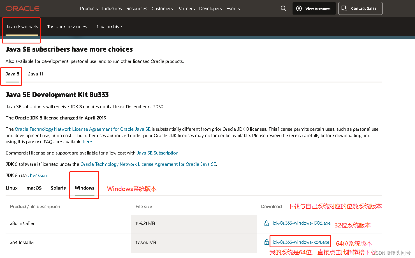Click the 'Product/file description' column header
This screenshot has width=415, height=258.
tap(35, 207)
